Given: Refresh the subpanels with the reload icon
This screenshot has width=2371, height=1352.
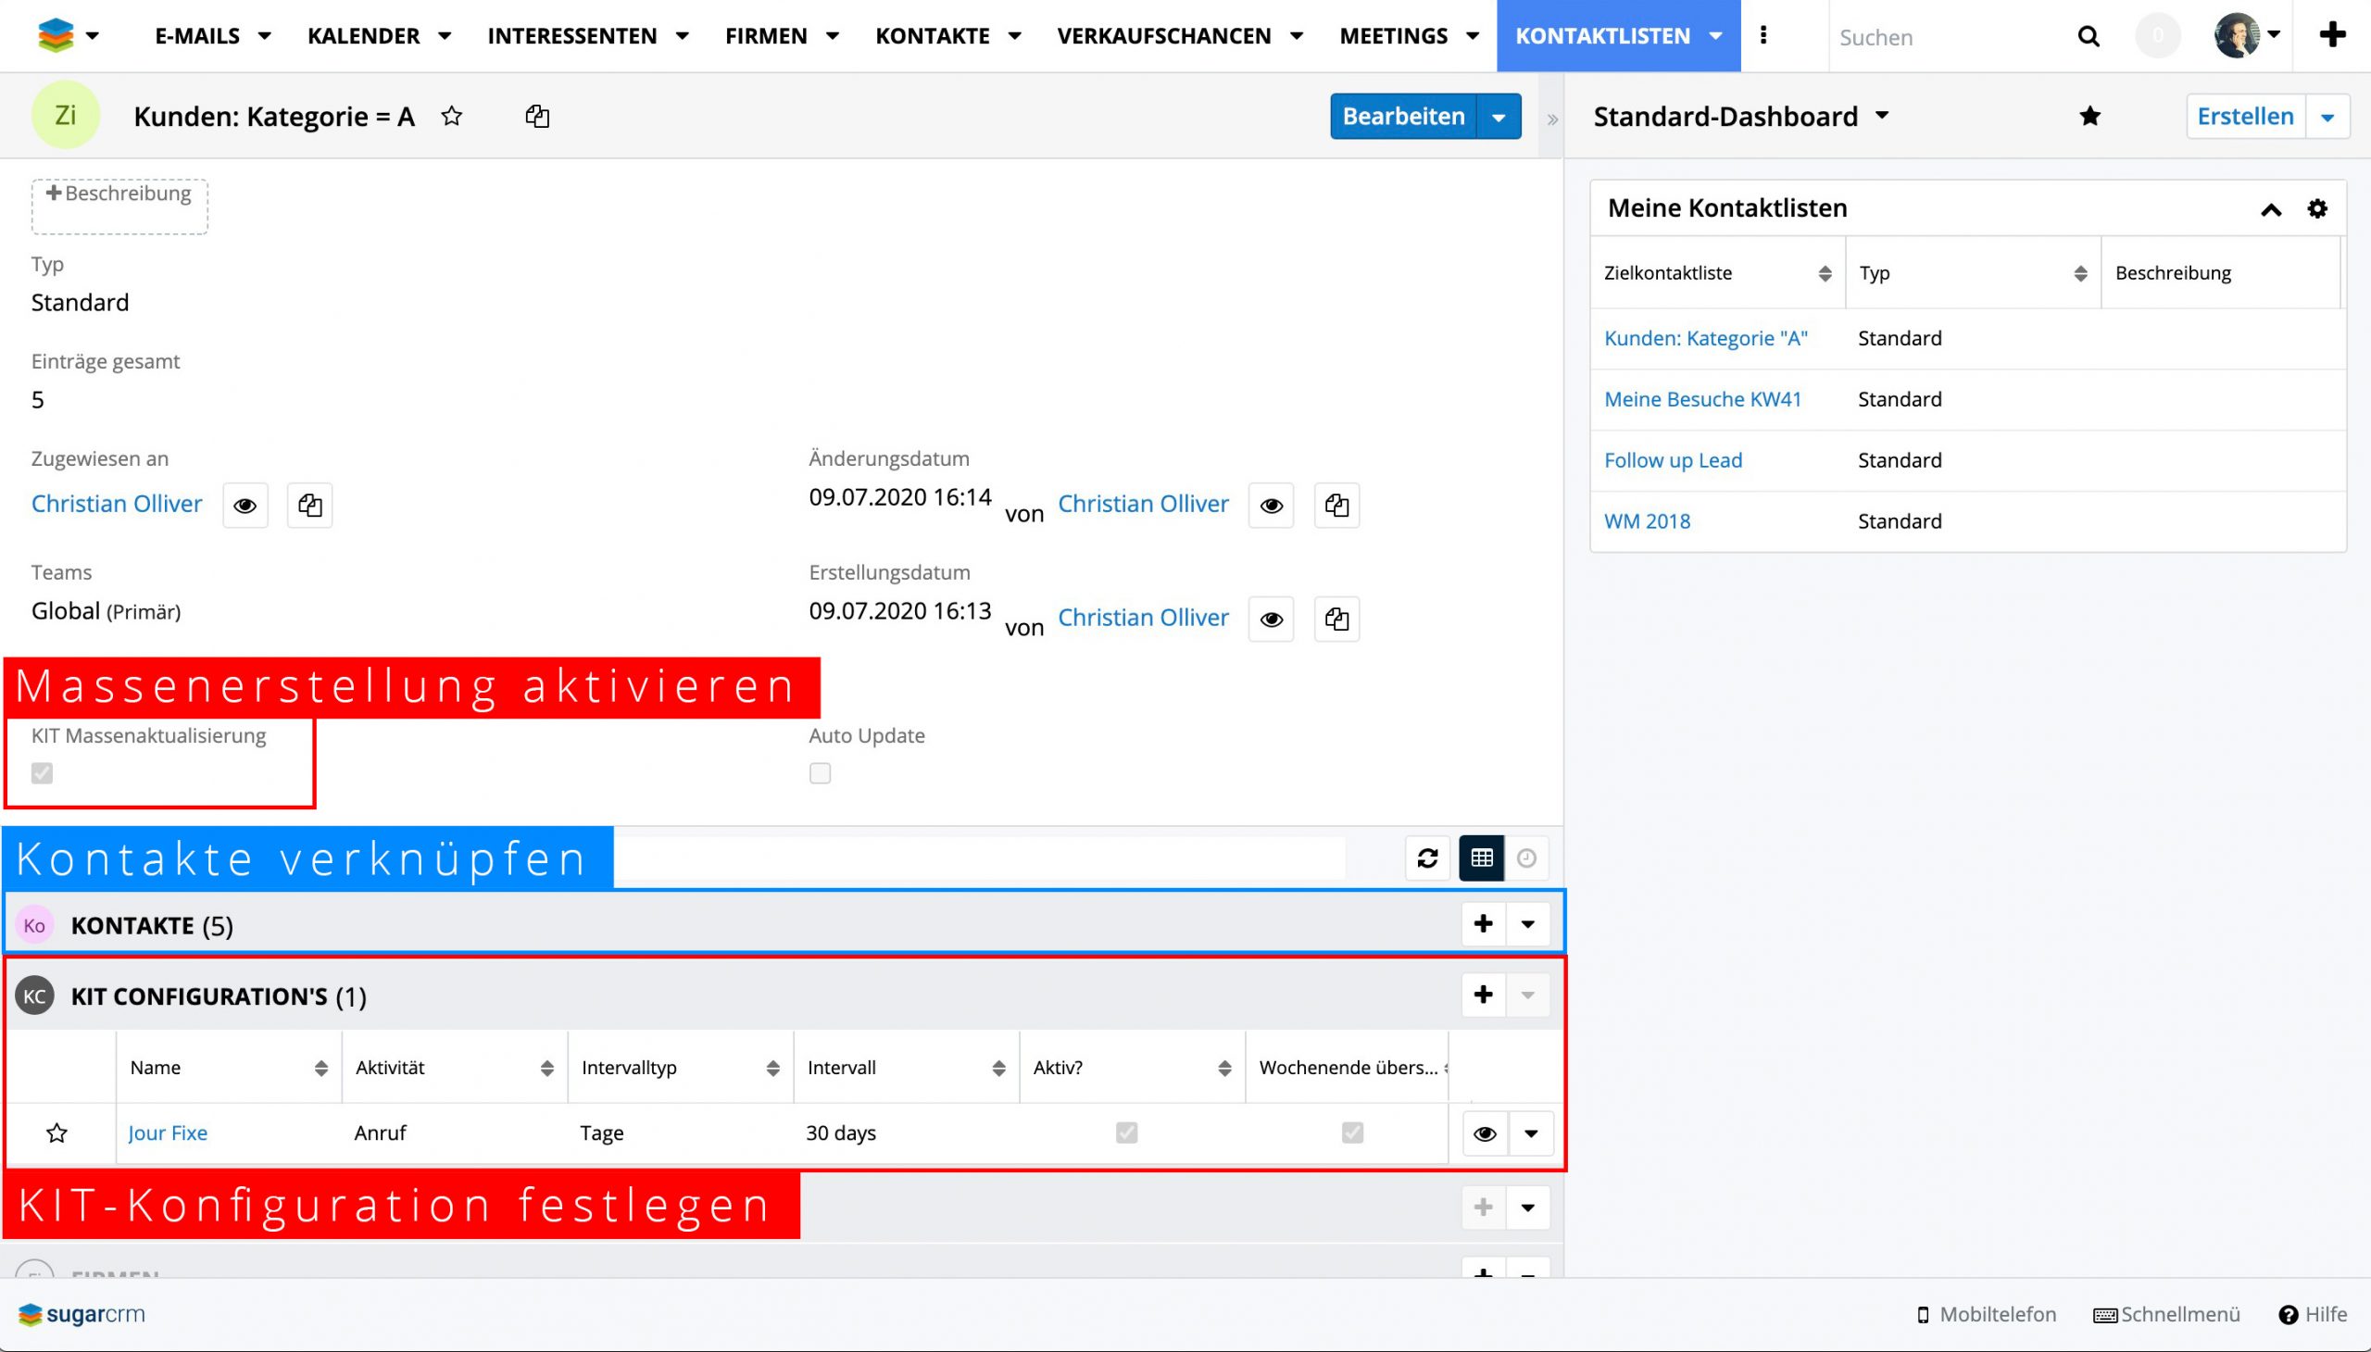Looking at the screenshot, I should [x=1427, y=858].
